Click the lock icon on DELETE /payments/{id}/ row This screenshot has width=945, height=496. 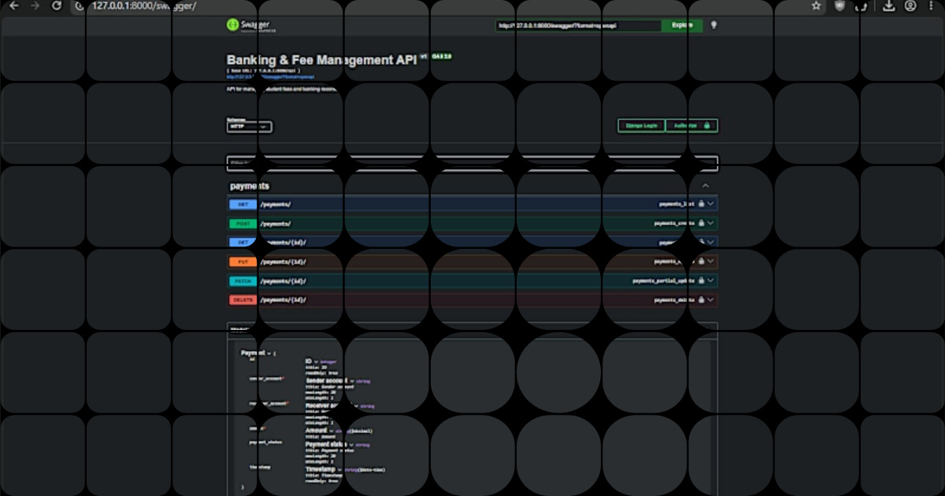tap(701, 300)
